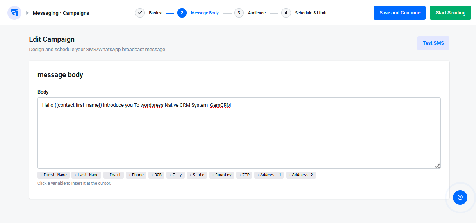
Task: Click step number 3 circle
Action: [239, 13]
